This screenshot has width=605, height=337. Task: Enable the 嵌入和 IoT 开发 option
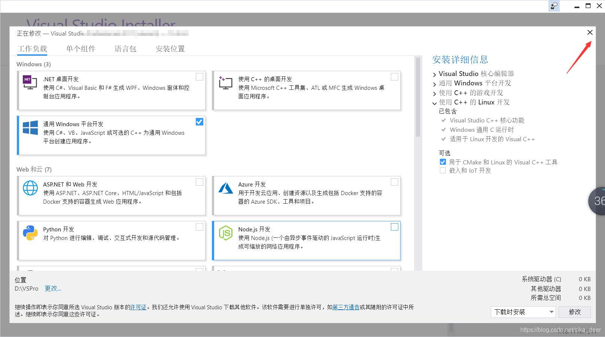click(x=443, y=170)
